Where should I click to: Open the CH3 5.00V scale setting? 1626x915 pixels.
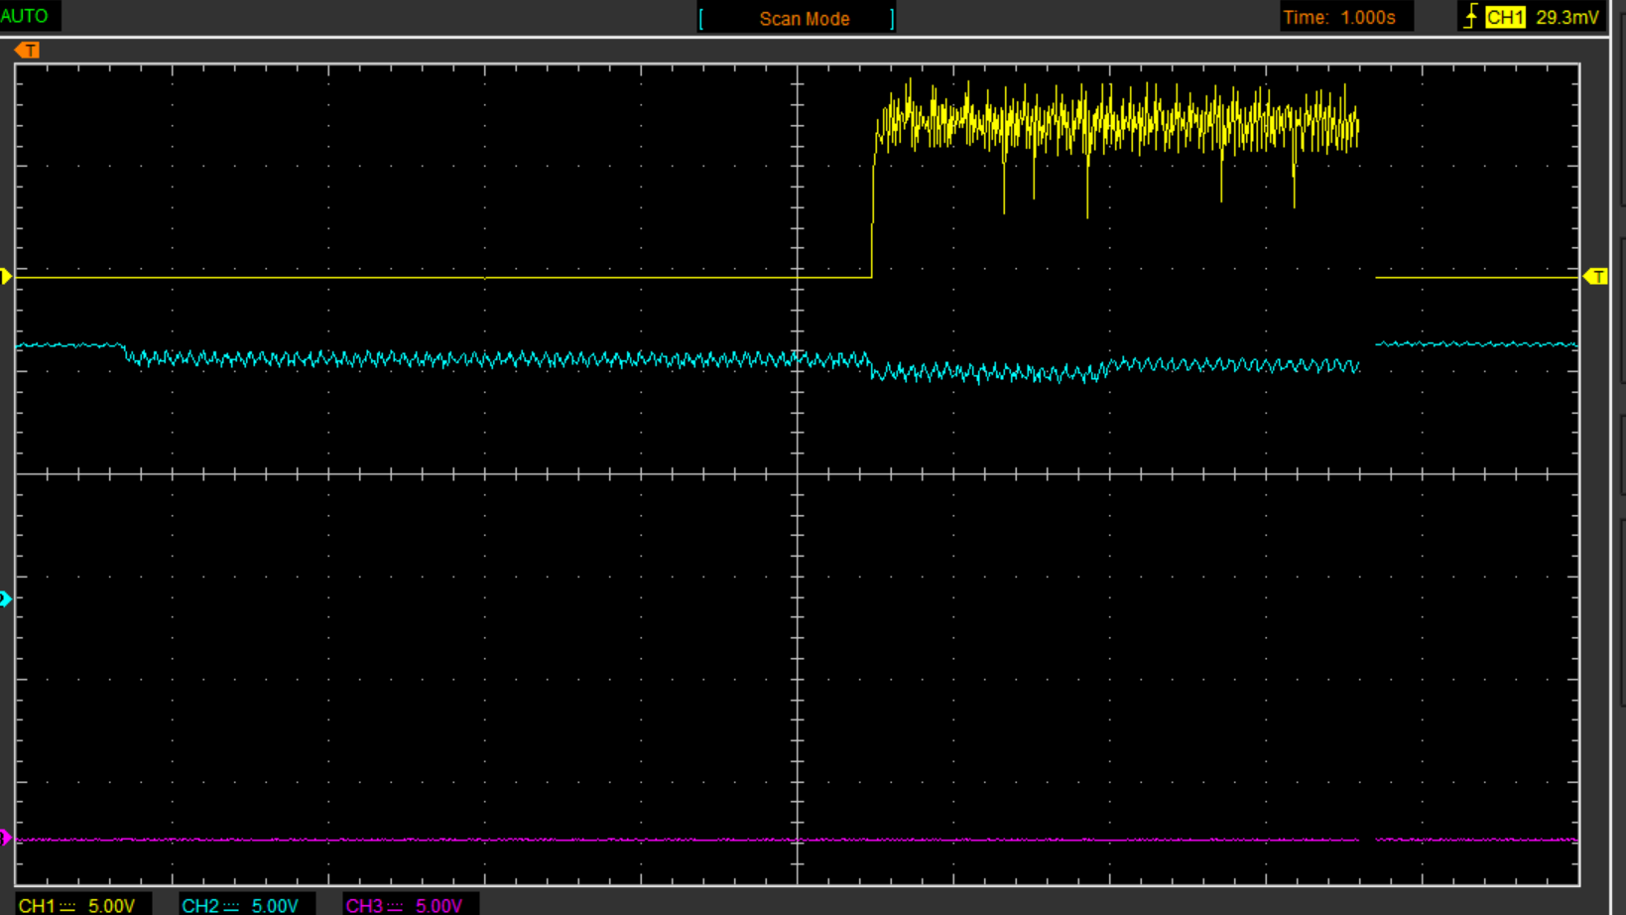coord(438,906)
